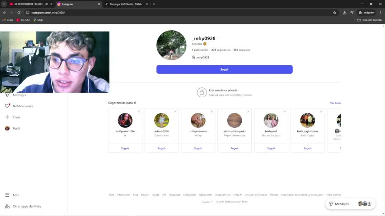Follow mileymakena with Seguir
This screenshot has height=216, width=385.
[x=198, y=148]
